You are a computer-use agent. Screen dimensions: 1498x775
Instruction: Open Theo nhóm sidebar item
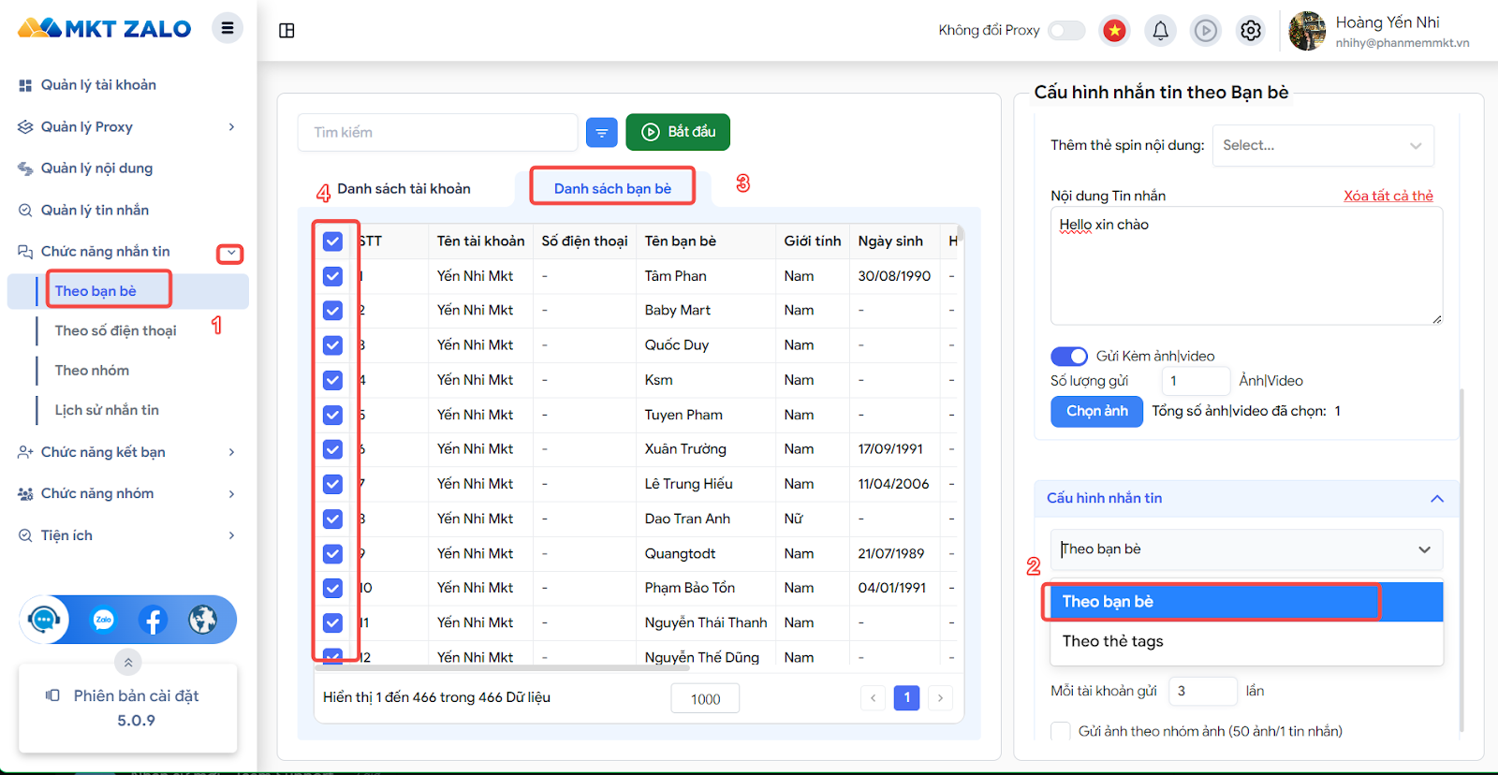coord(92,371)
